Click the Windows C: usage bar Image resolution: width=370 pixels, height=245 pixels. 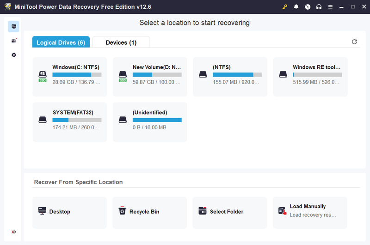coord(77,75)
